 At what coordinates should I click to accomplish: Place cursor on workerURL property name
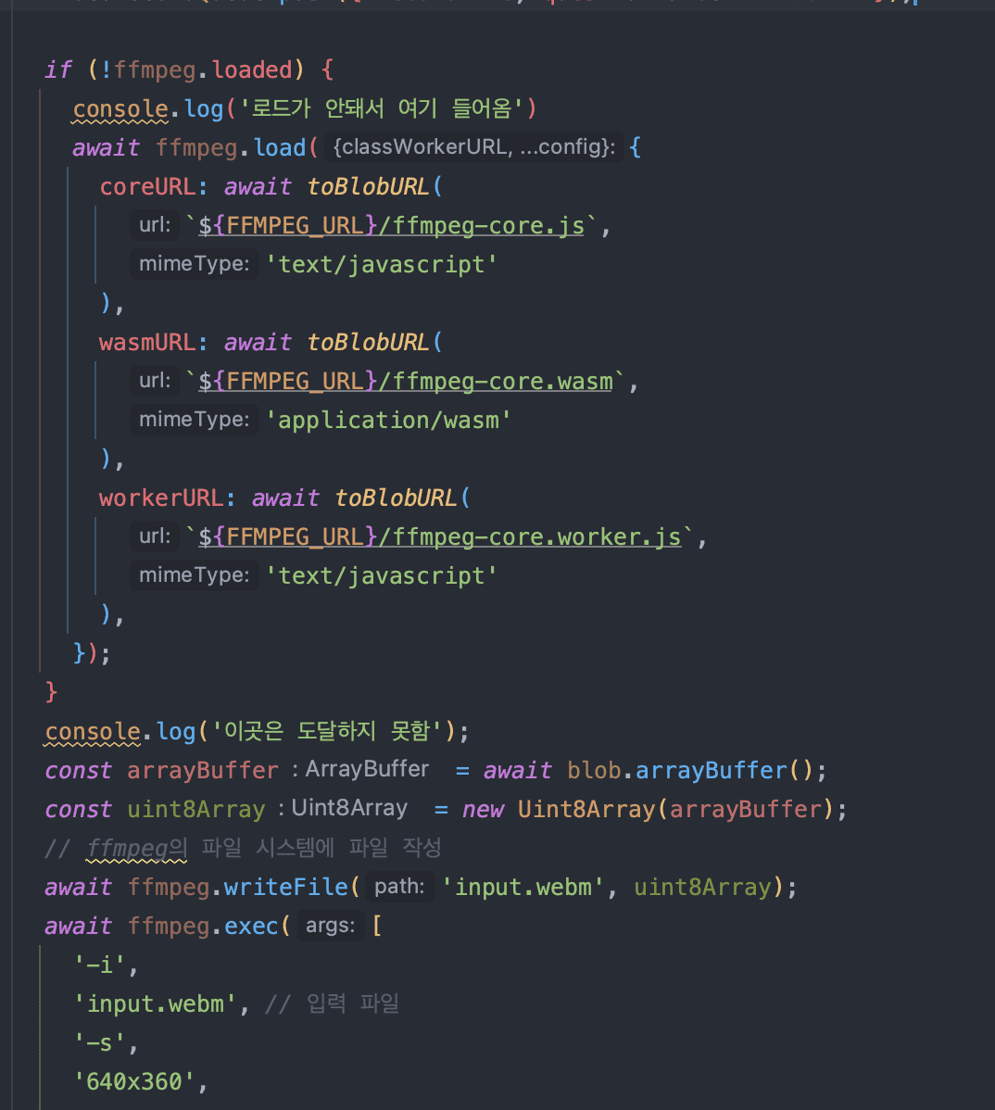[161, 498]
